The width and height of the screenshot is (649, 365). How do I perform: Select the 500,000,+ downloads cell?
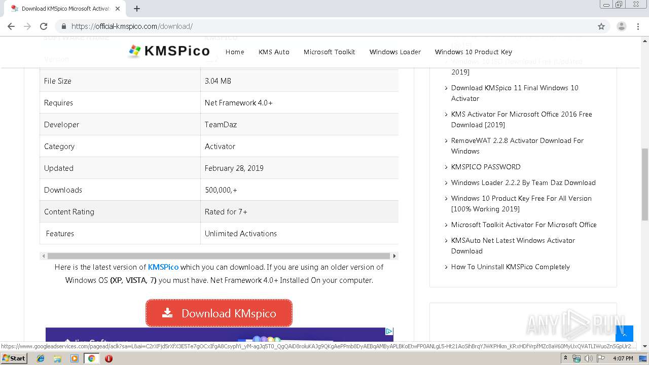[299, 190]
